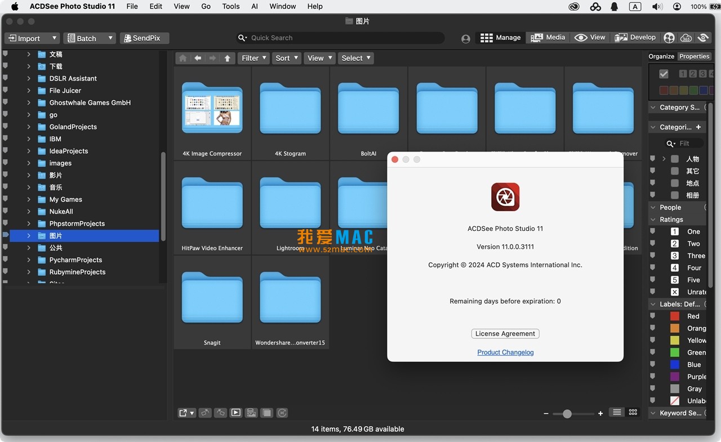
Task: Tick the 相册 category checkbox
Action: [675, 195]
